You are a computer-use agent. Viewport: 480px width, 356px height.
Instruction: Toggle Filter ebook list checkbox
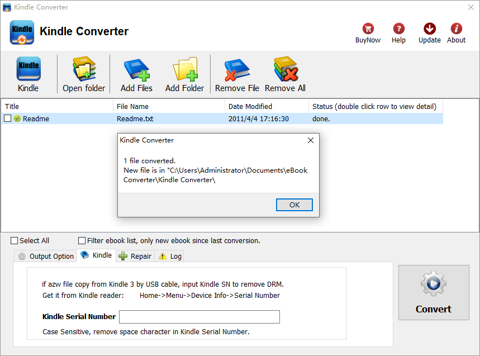click(82, 241)
